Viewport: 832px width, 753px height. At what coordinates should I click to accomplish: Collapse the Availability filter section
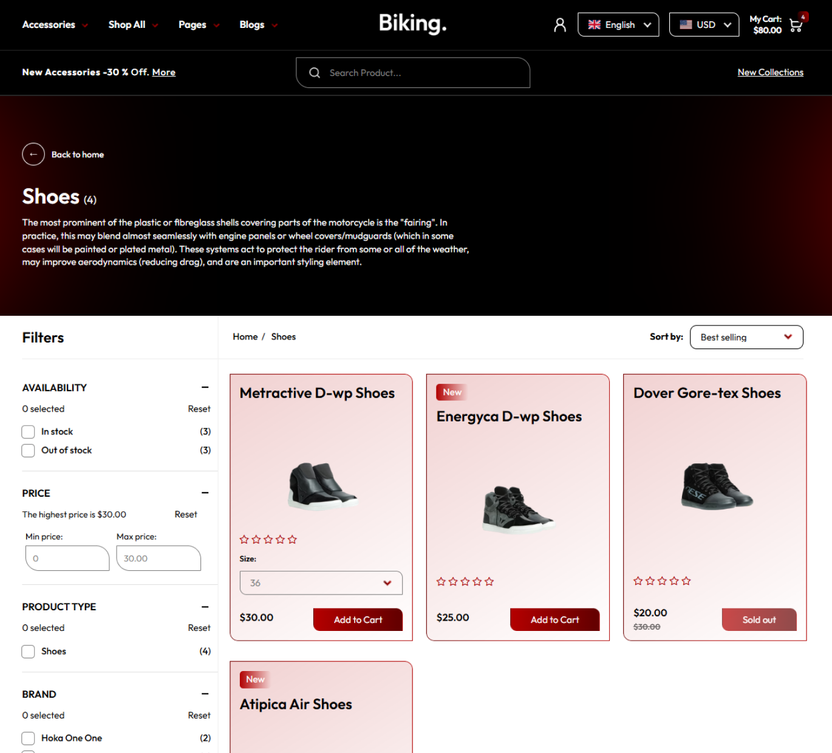tap(205, 387)
